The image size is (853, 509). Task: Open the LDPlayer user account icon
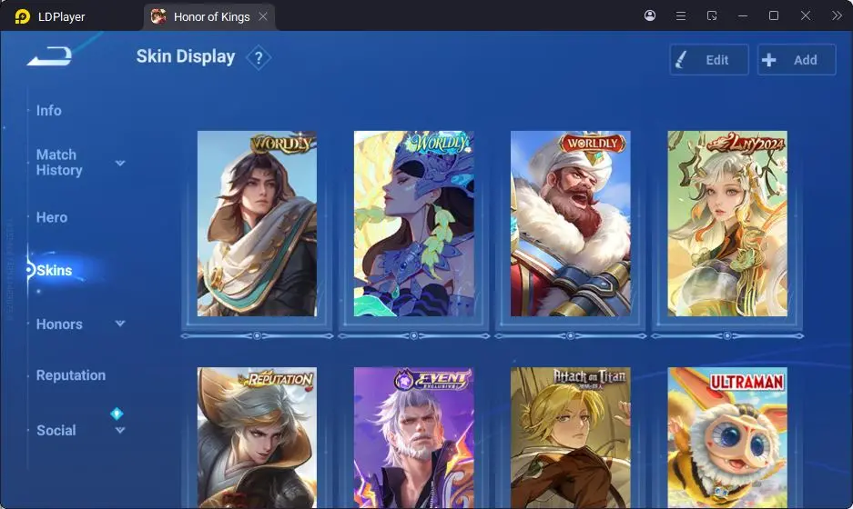[650, 15]
